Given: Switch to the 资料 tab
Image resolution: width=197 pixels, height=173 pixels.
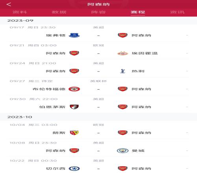Looking at the screenshot, I should pyautogui.click(x=20, y=12).
